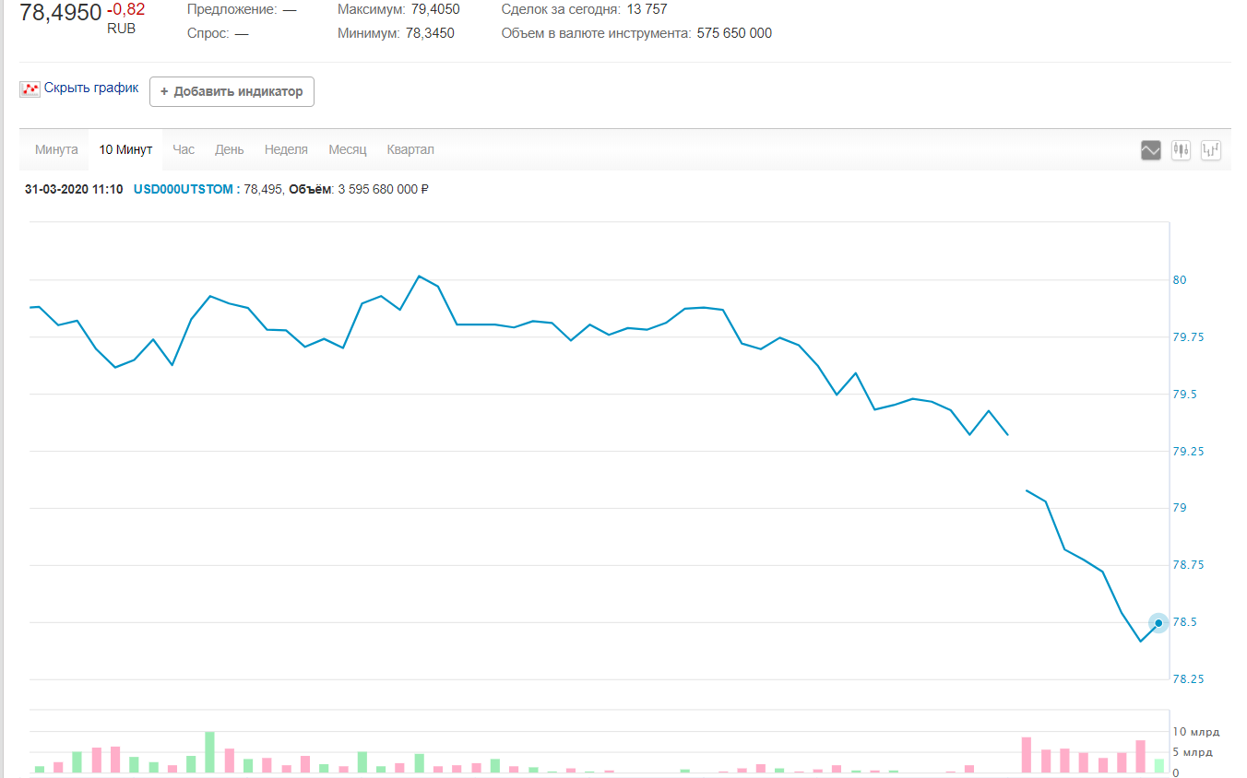Click the USD000UTSTOM instrument label
The width and height of the screenshot is (1247, 778).
(184, 189)
